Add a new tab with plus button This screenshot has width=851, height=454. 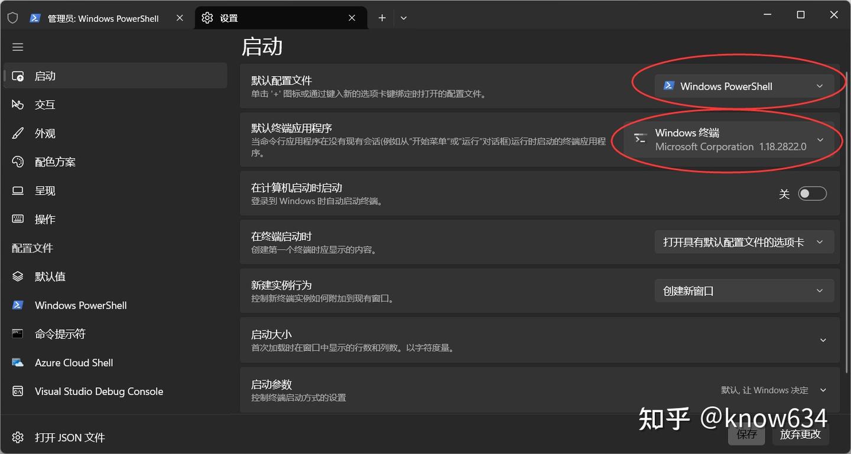tap(382, 18)
